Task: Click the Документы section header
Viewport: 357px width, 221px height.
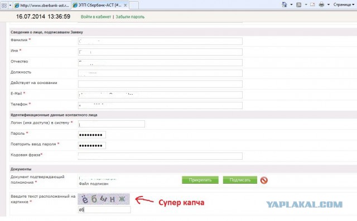Action: (x=21, y=169)
